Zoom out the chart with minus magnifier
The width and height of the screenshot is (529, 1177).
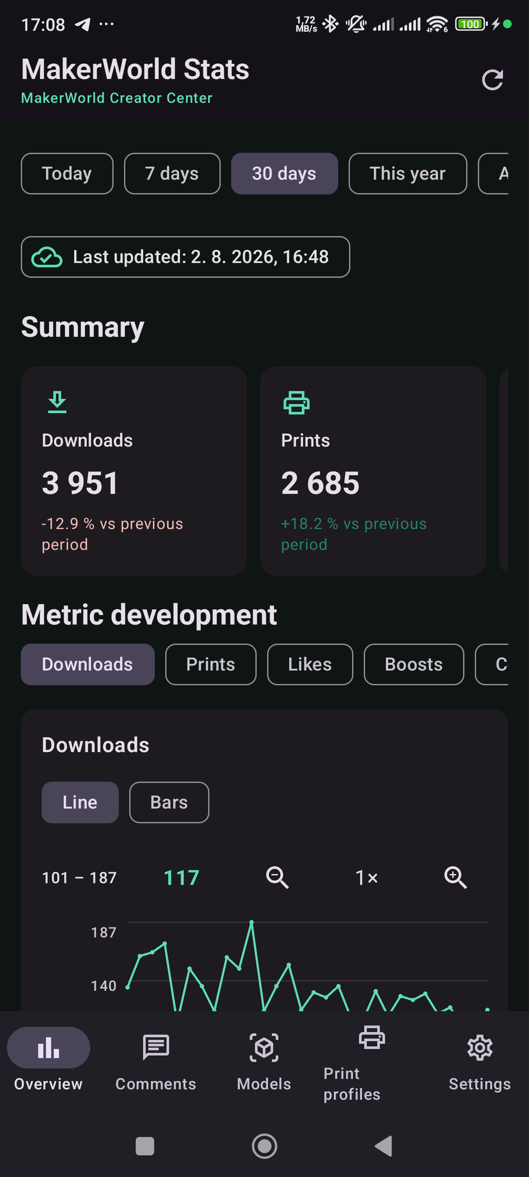(277, 877)
